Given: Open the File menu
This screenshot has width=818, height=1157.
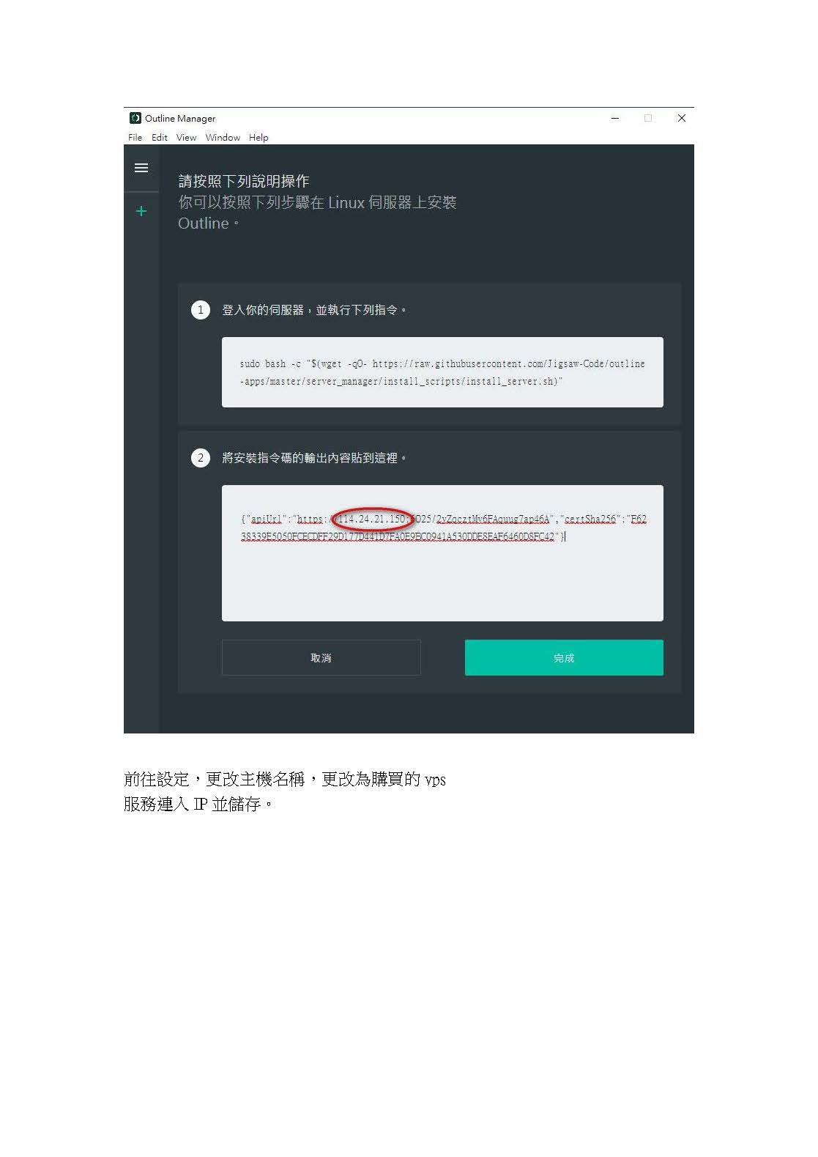Looking at the screenshot, I should click(x=135, y=137).
